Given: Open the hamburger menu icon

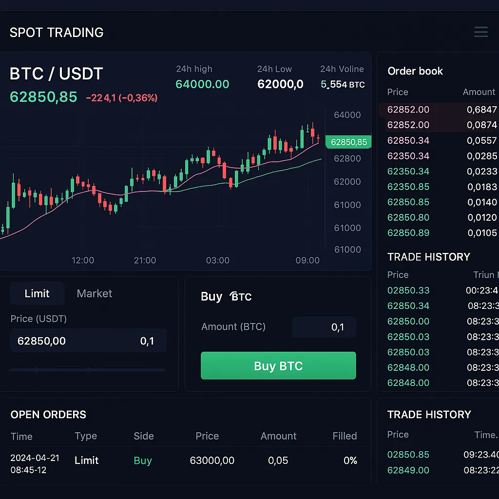Looking at the screenshot, I should [x=480, y=32].
